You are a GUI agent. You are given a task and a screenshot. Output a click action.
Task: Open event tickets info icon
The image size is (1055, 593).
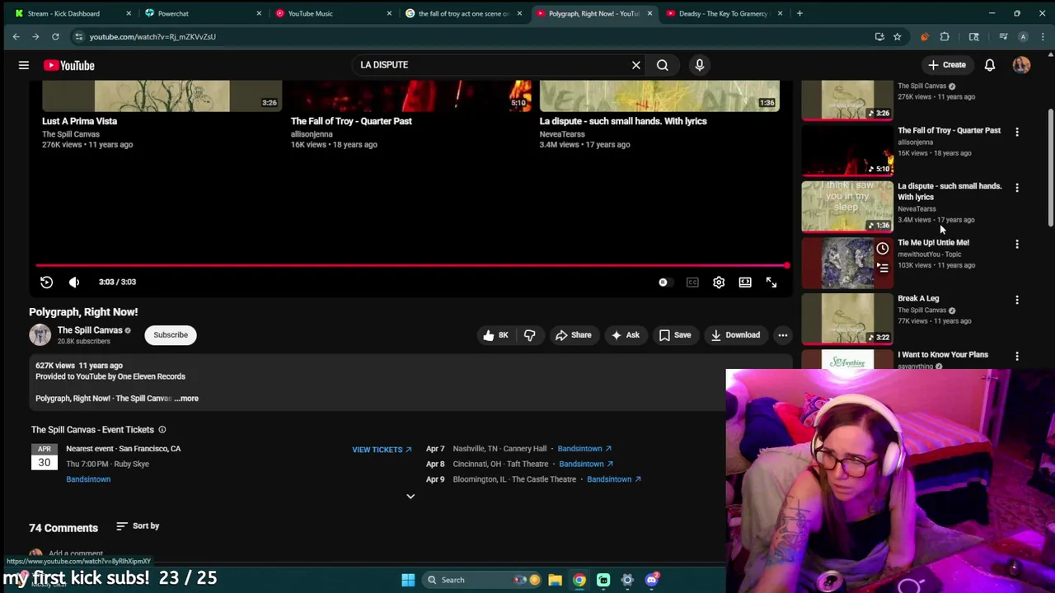pyautogui.click(x=162, y=430)
